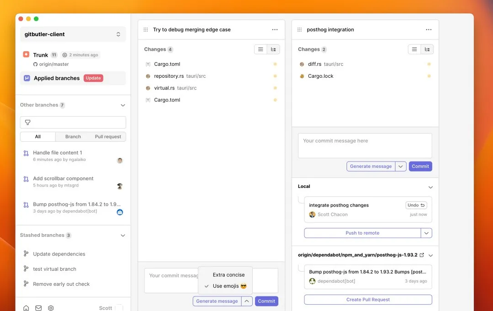Switch posthog changes to tree view

(x=427, y=49)
